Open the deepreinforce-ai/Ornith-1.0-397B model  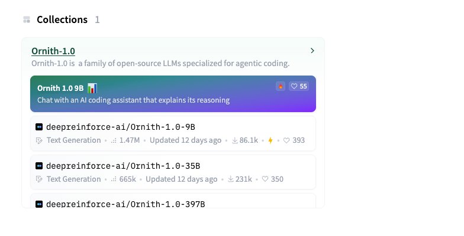(125, 204)
